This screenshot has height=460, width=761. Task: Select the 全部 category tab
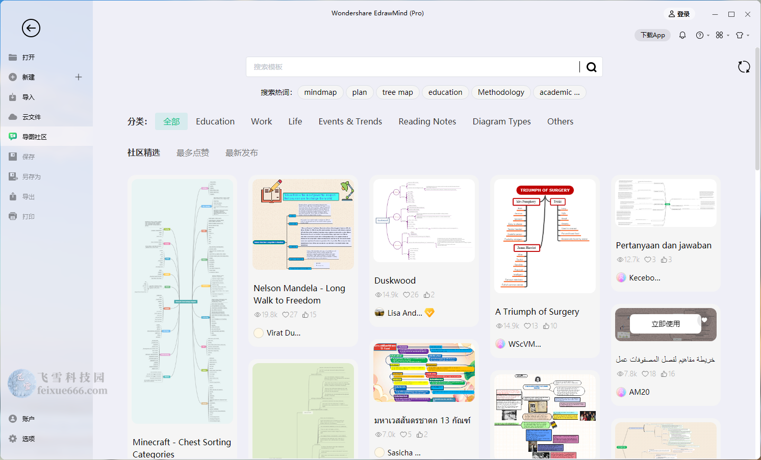tap(171, 121)
